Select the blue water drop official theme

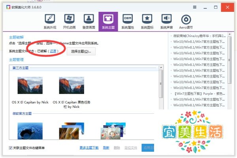point(30,131)
